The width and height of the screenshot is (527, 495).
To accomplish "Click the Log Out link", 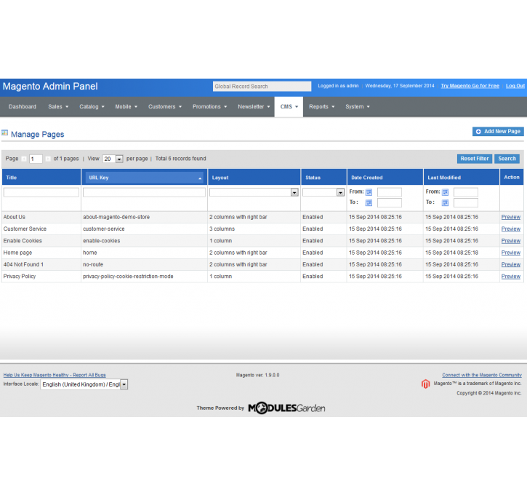I will pos(515,86).
